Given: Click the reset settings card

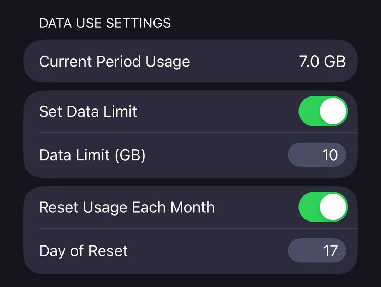Looking at the screenshot, I should [x=190, y=229].
